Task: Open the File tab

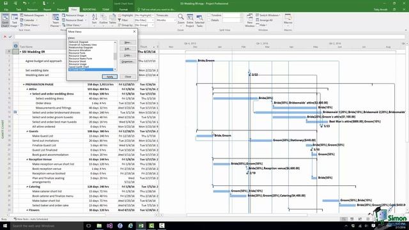Action: [6, 10]
